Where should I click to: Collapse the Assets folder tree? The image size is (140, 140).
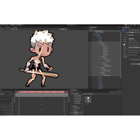click(71, 106)
